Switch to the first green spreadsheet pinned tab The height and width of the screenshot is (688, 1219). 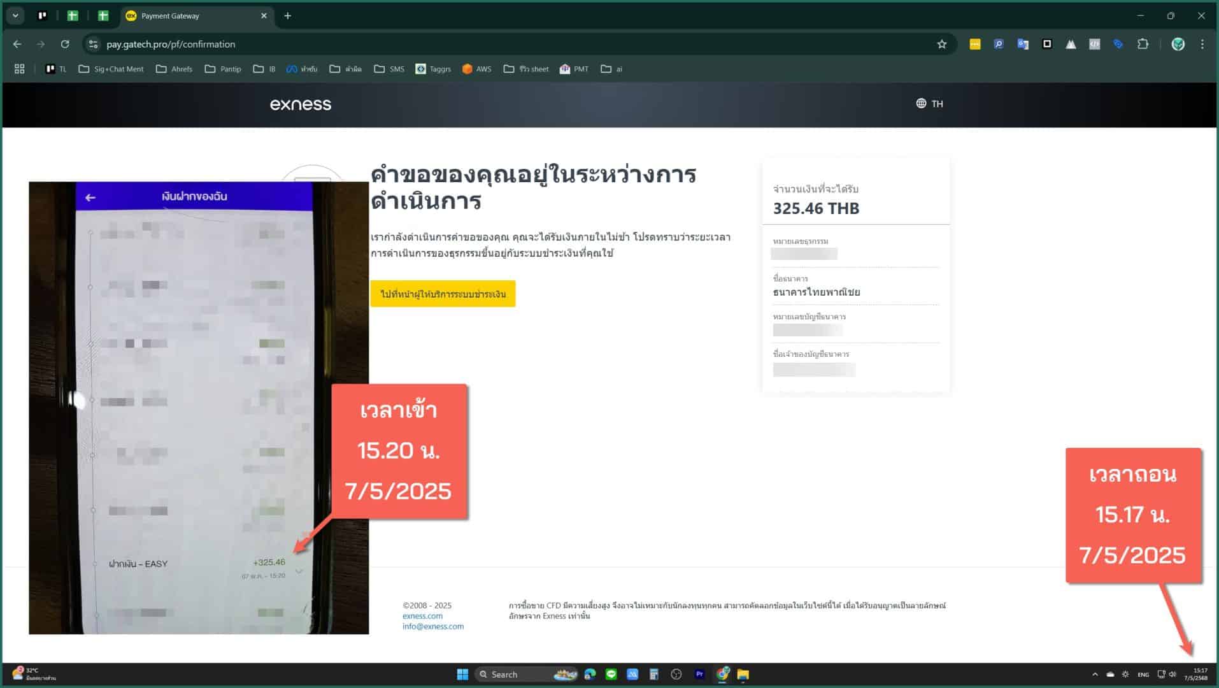pyautogui.click(x=73, y=16)
